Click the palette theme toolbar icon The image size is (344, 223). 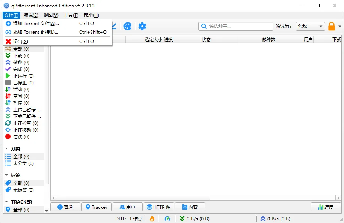(127, 26)
